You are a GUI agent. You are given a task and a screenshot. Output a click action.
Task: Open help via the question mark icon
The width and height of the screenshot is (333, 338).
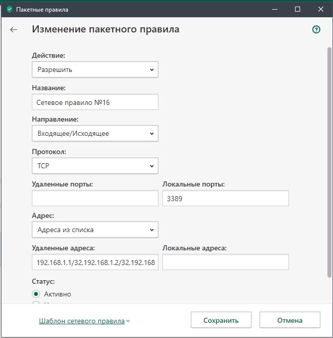316,29
